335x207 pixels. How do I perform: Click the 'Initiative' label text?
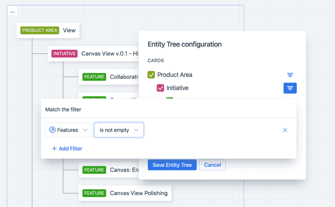click(178, 88)
